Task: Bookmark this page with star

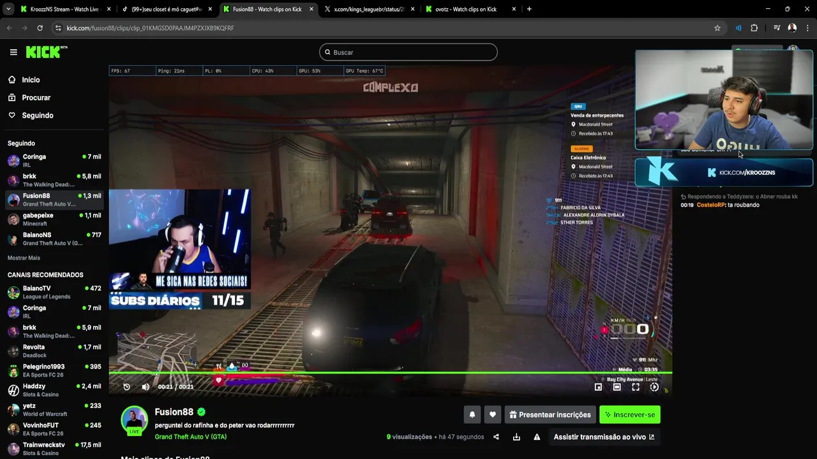Action: tap(717, 28)
